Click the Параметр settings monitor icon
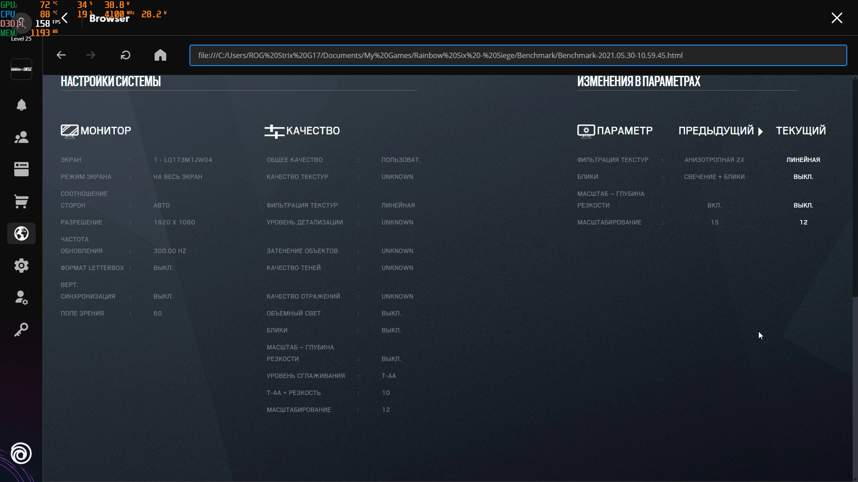This screenshot has height=482, width=858. (586, 131)
